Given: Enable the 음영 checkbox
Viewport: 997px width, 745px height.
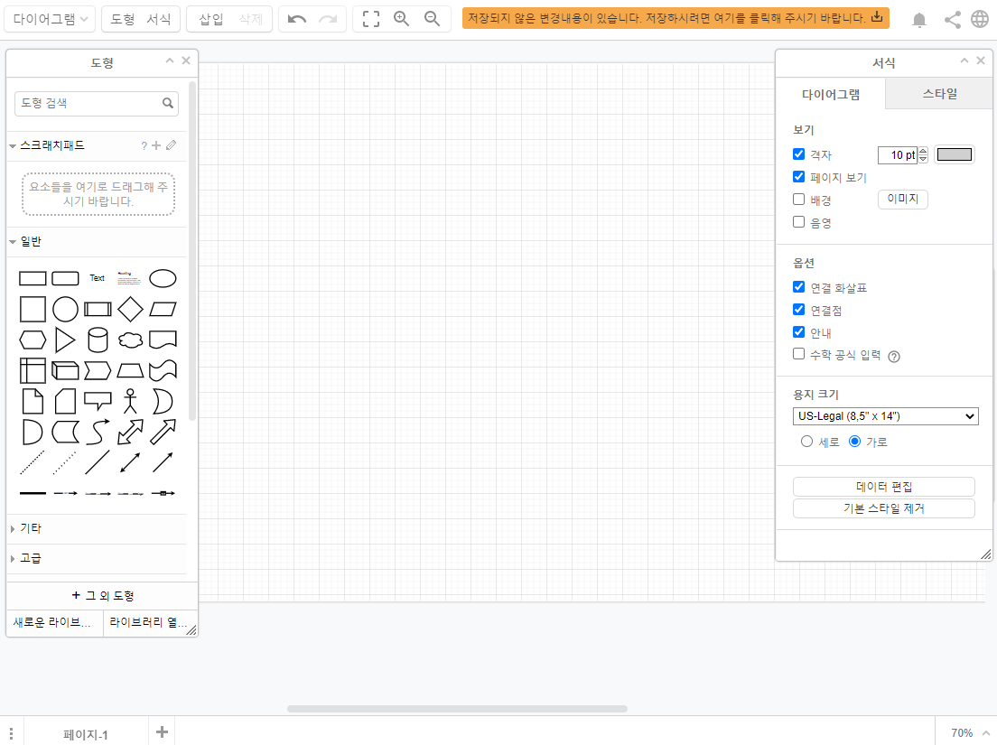Looking at the screenshot, I should click(798, 222).
